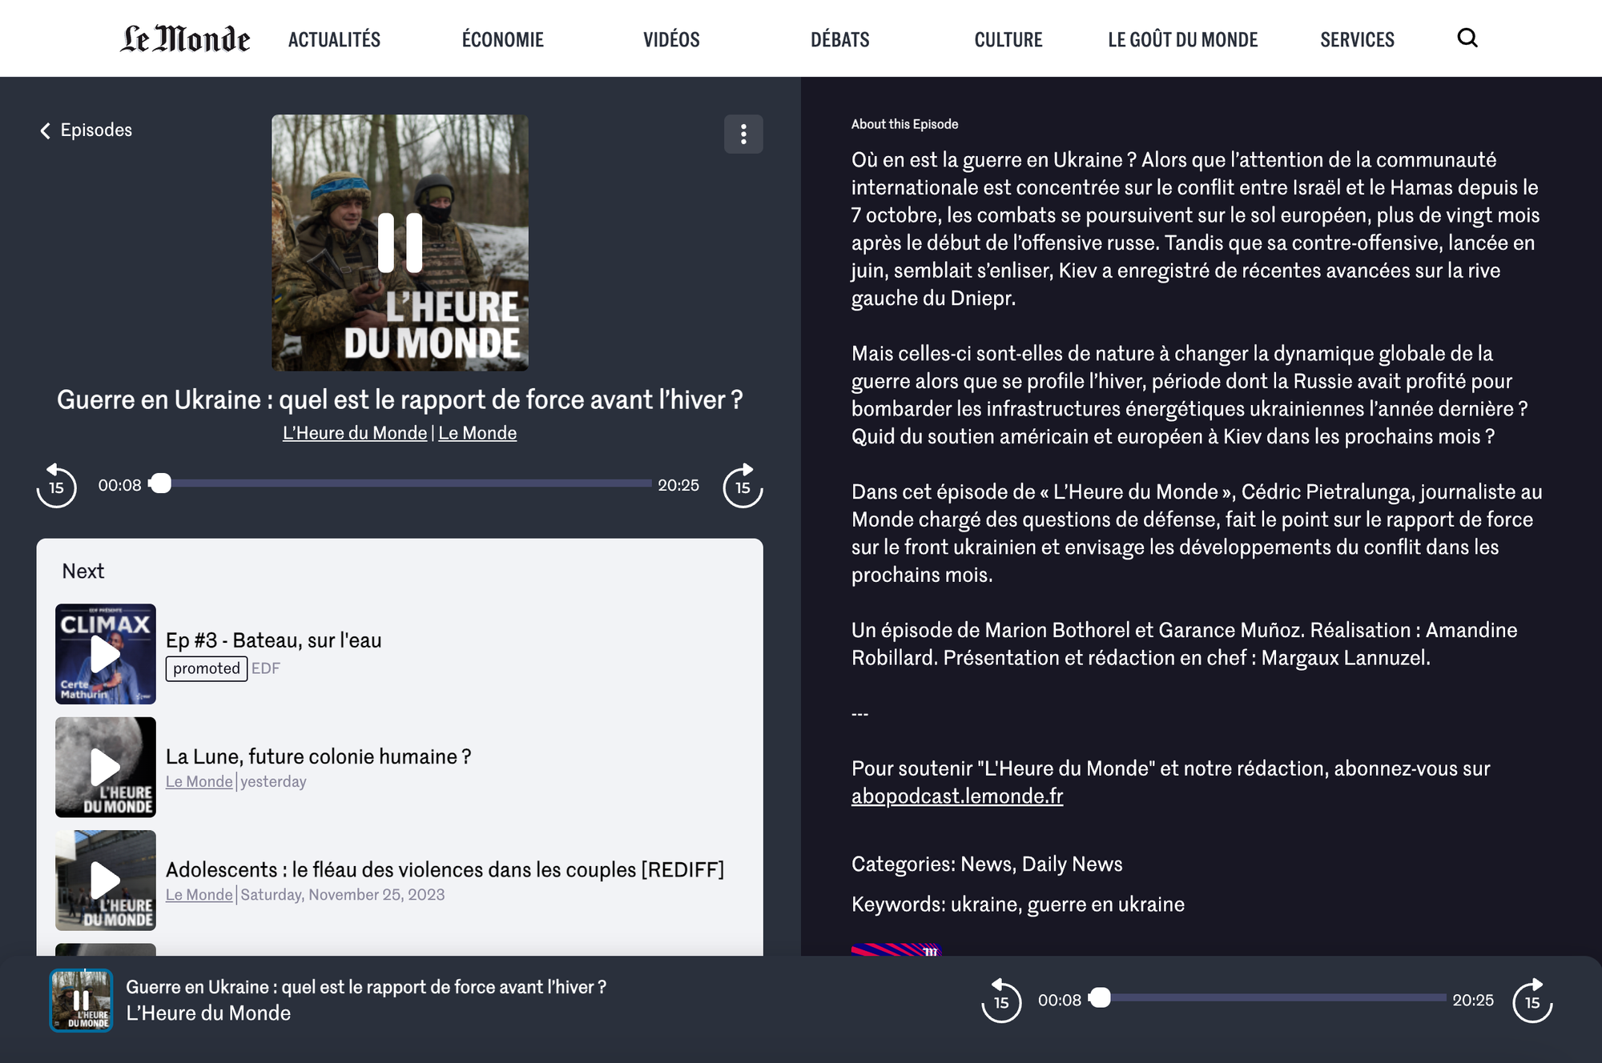Toggle pause on bottom bar thumbnail

(x=81, y=1001)
